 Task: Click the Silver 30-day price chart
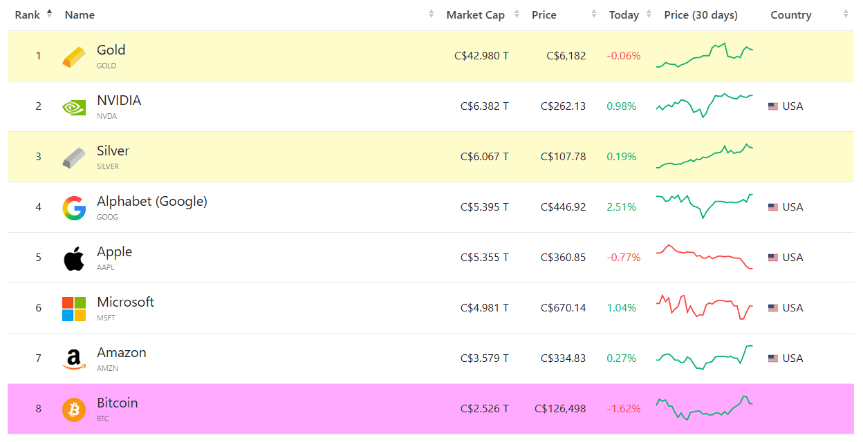[x=705, y=156]
